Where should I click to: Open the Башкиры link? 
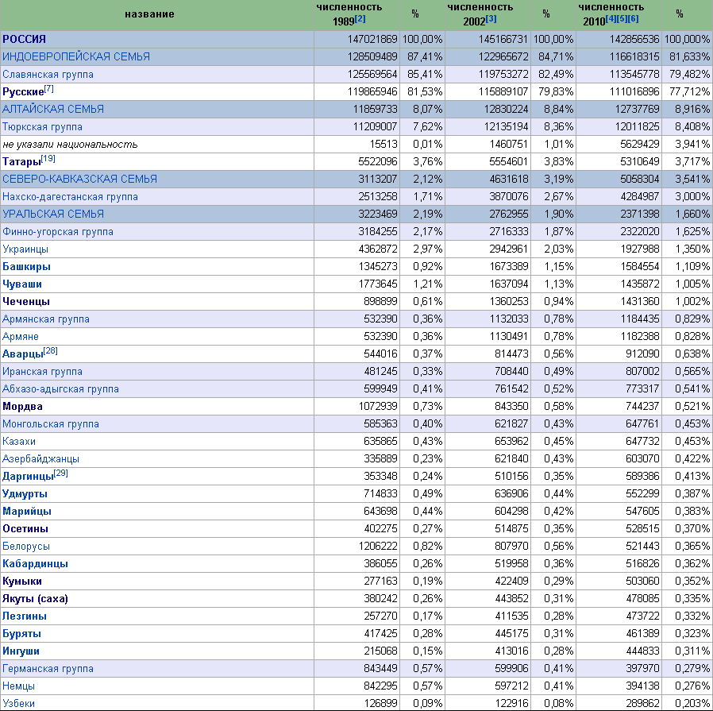click(26, 267)
